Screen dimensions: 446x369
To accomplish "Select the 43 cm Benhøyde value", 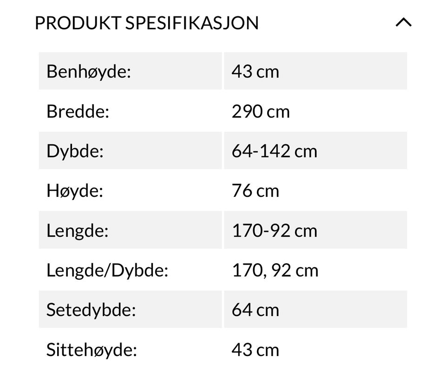I will [255, 72].
